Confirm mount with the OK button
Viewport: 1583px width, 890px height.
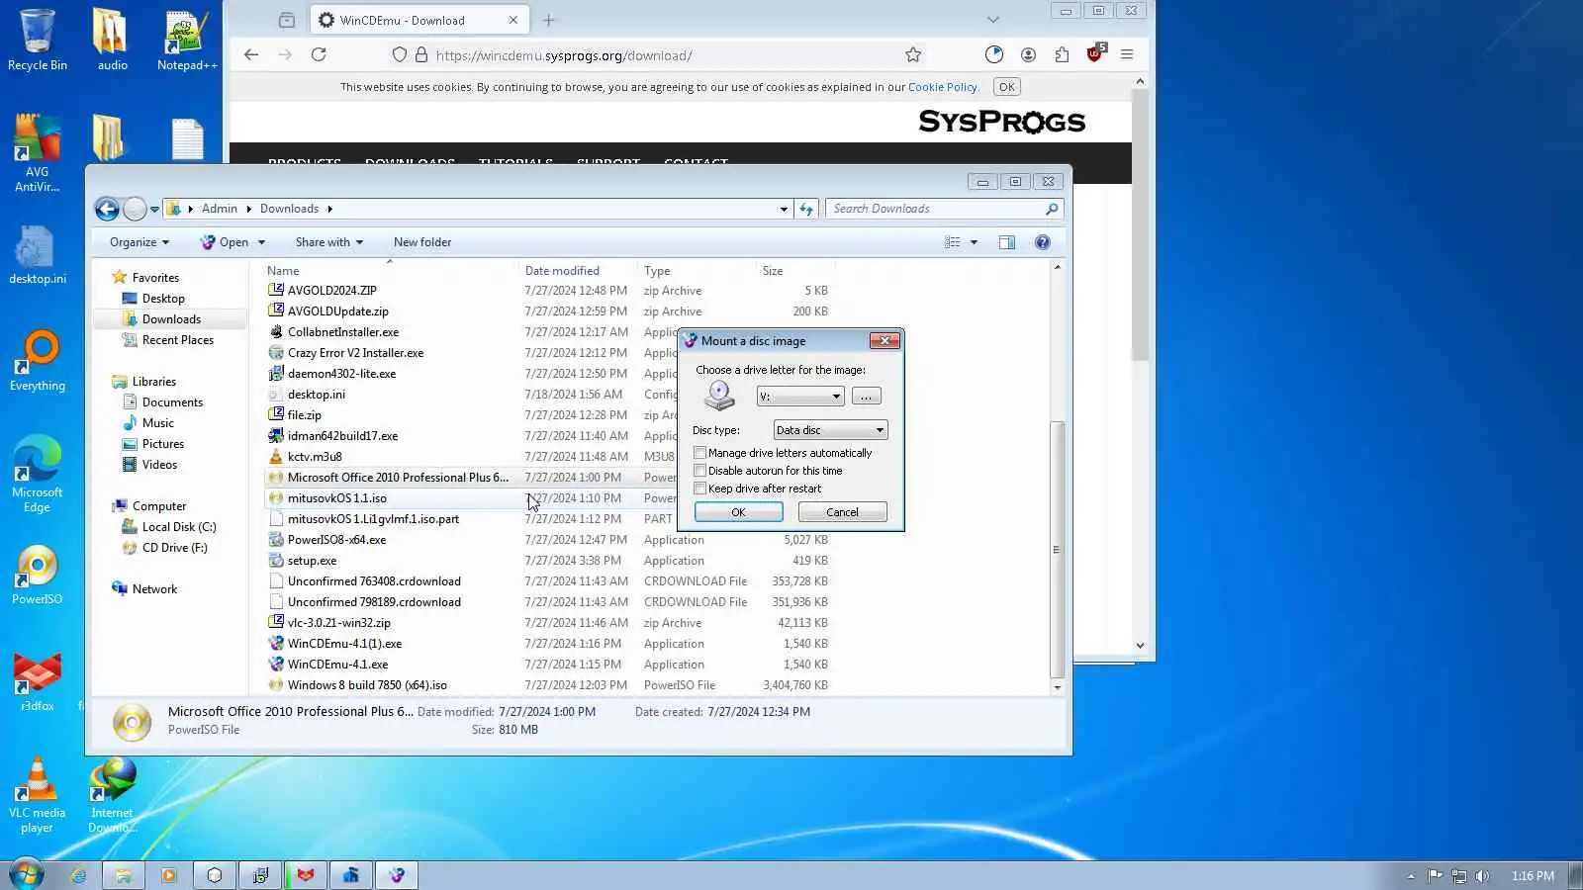coord(738,512)
